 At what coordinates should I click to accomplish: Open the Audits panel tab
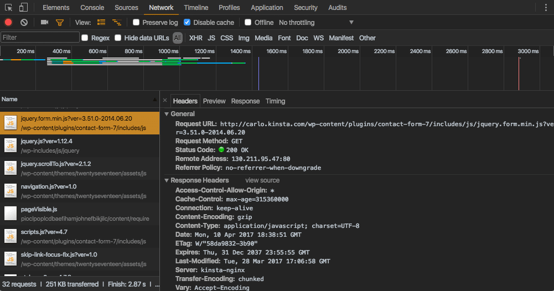click(338, 7)
